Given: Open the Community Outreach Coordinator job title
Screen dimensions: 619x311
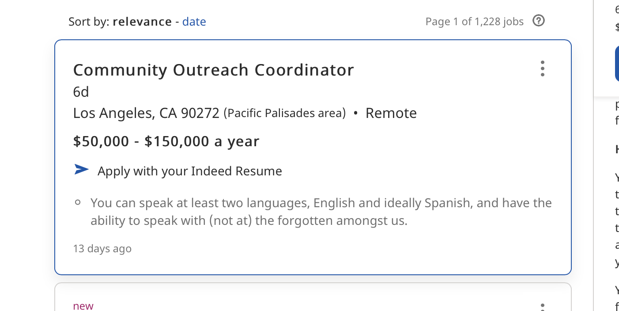Looking at the screenshot, I should coord(213,70).
